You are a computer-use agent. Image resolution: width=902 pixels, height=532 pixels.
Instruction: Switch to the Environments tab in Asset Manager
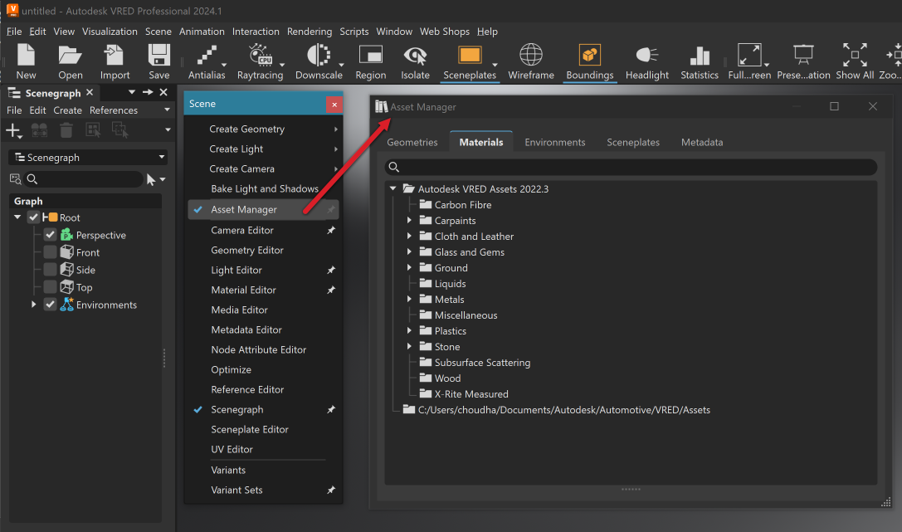[554, 142]
